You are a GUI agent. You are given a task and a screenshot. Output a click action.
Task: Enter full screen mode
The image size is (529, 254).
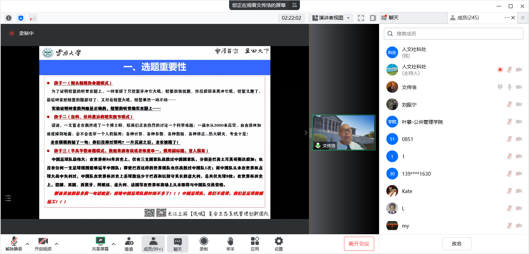pyautogui.click(x=361, y=18)
